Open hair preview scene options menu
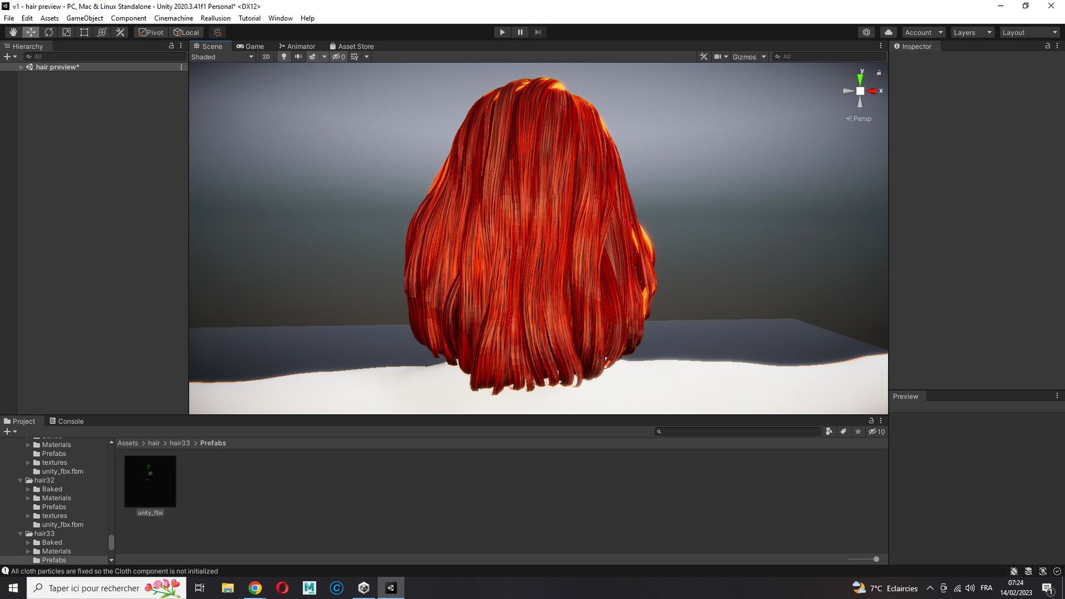The image size is (1065, 599). (181, 67)
